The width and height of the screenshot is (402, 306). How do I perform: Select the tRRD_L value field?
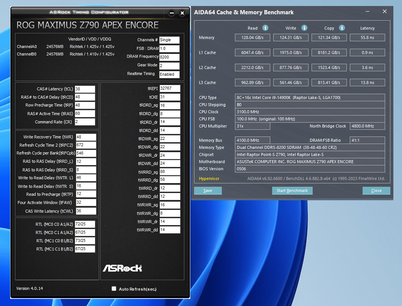(86, 161)
